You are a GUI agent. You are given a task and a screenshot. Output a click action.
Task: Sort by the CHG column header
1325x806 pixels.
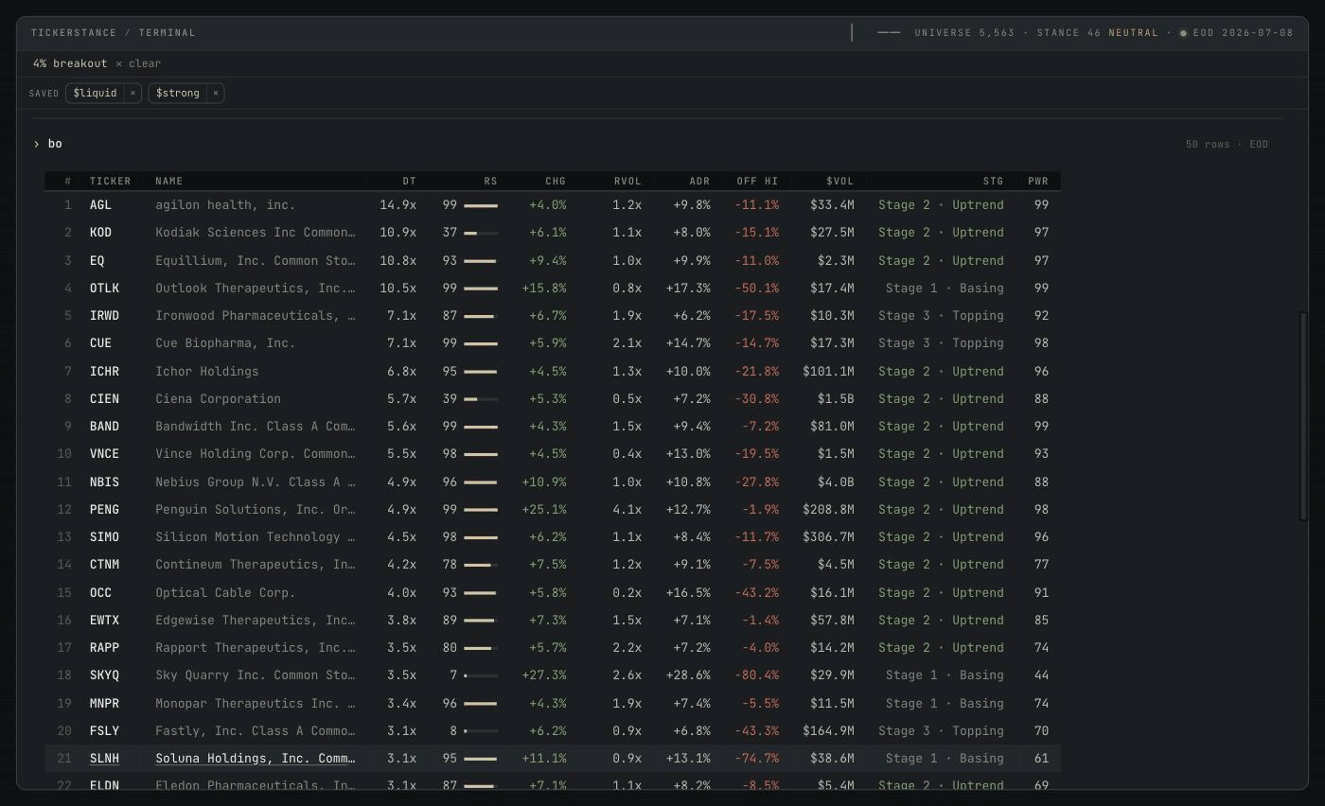click(556, 181)
